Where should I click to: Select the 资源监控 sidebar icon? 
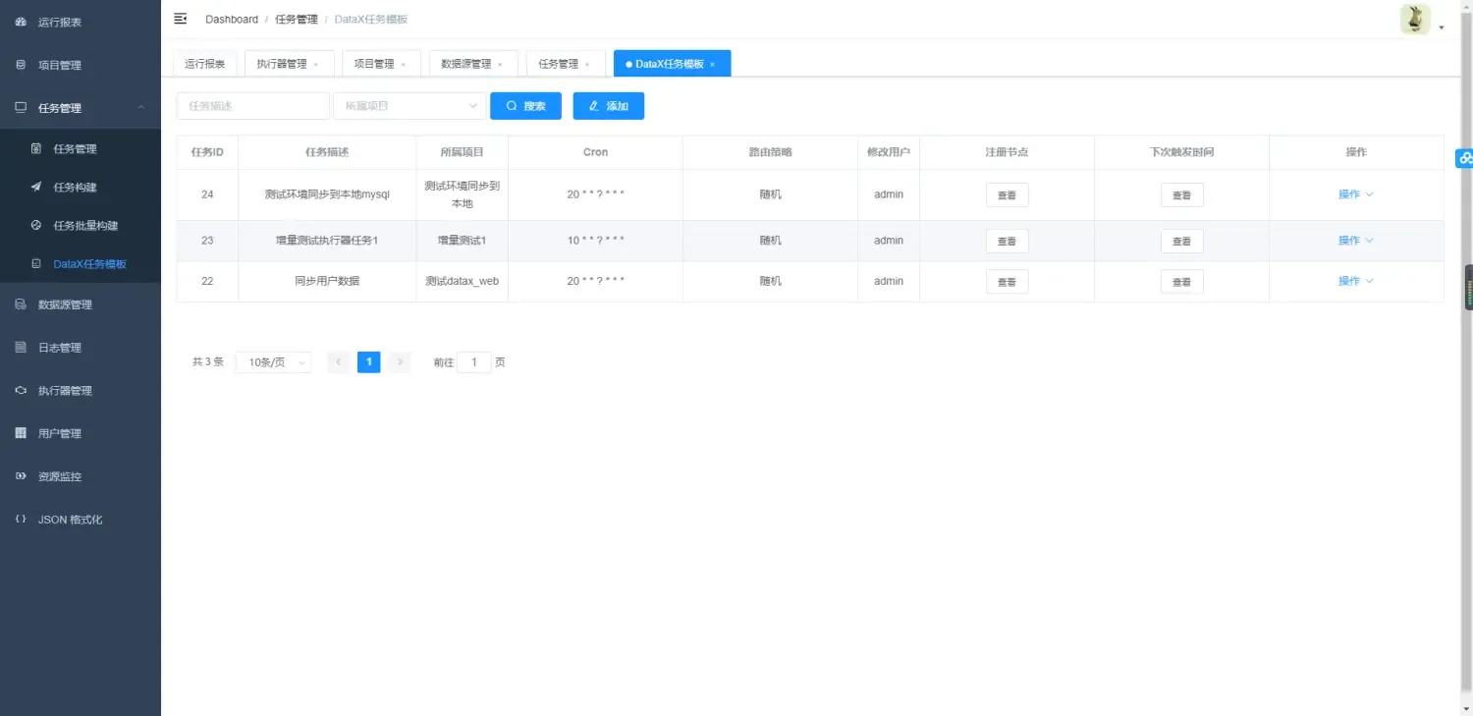pos(22,476)
